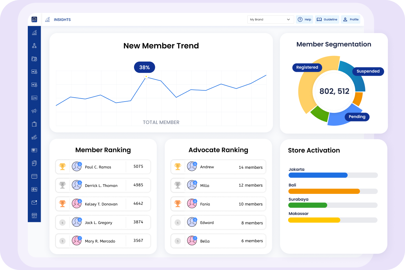Viewport: 405px width, 270px height.
Task: Click the Makassar yellow progress bar
Action: pos(314,220)
